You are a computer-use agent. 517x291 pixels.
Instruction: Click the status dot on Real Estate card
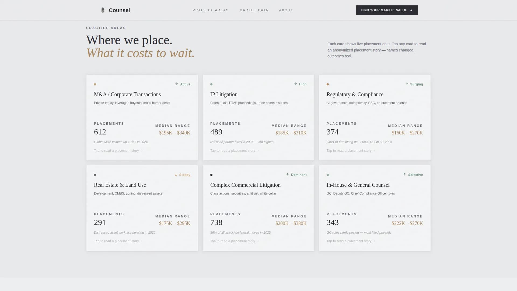click(95, 175)
